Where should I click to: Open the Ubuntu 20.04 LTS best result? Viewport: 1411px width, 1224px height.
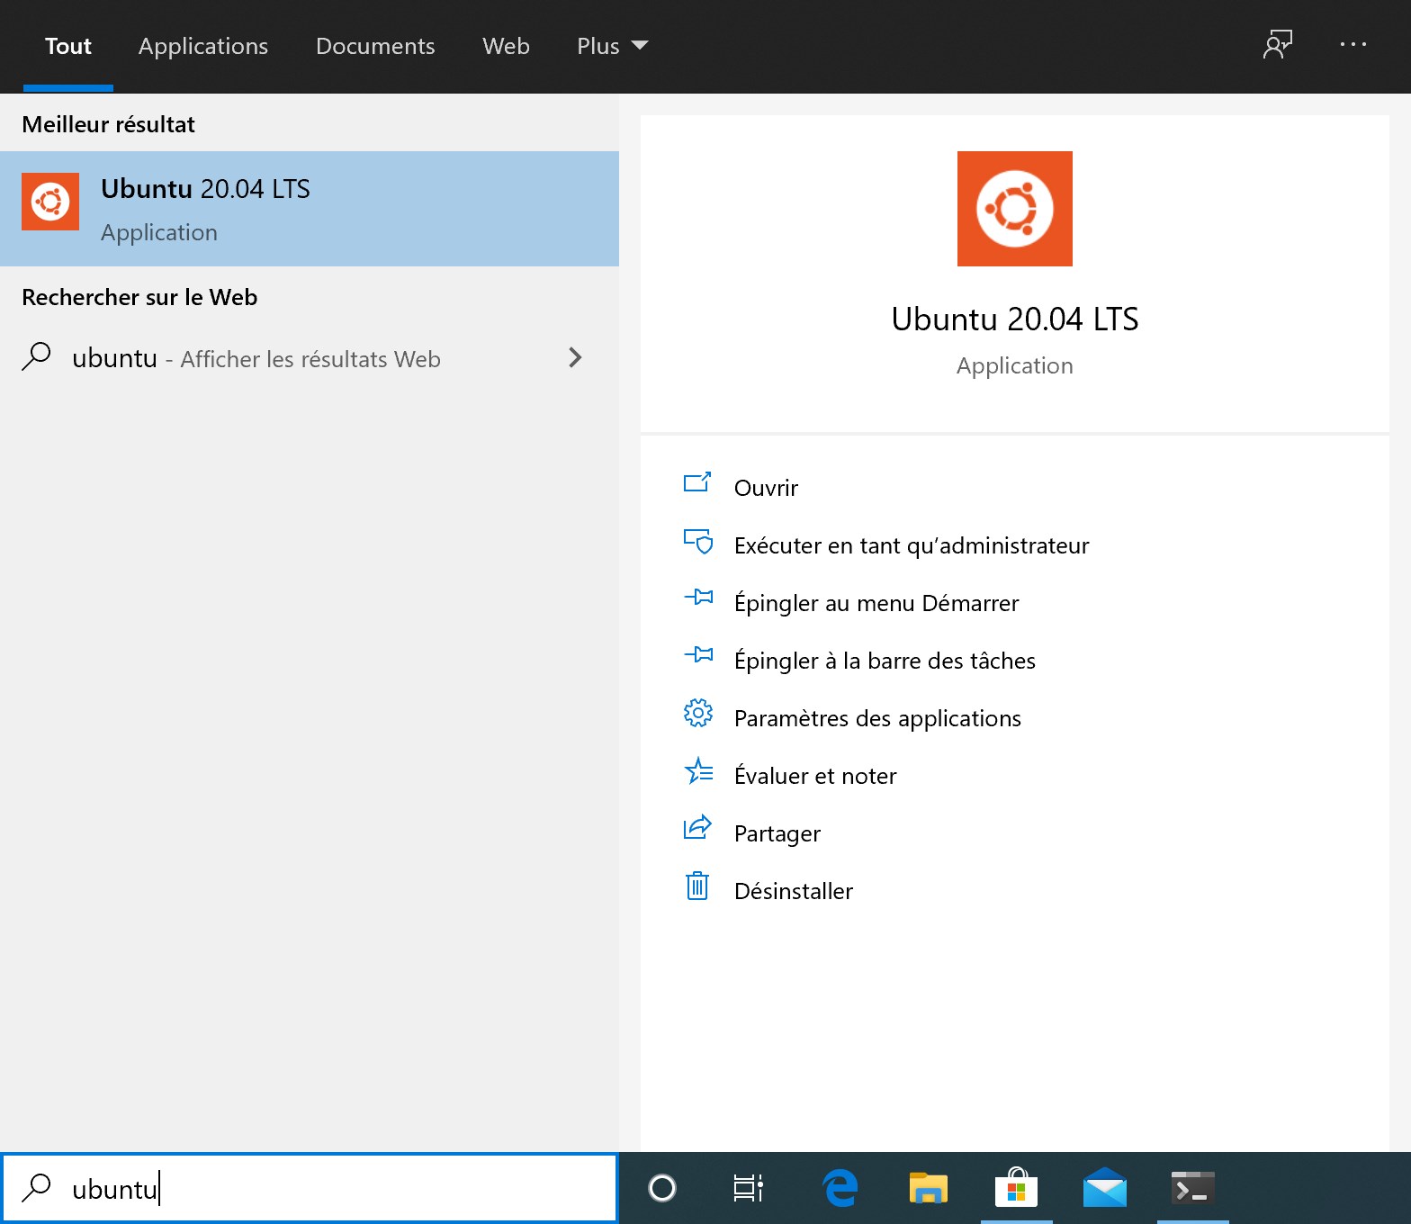310,209
